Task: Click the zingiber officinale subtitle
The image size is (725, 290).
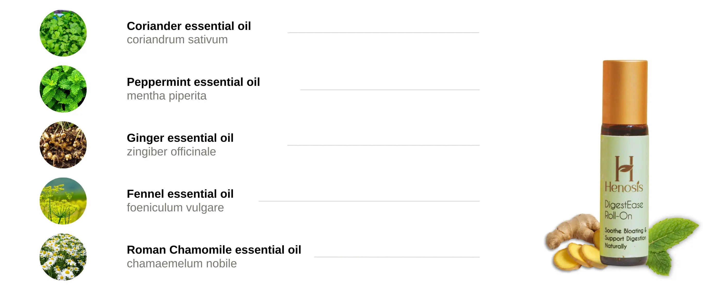Action: [x=171, y=152]
